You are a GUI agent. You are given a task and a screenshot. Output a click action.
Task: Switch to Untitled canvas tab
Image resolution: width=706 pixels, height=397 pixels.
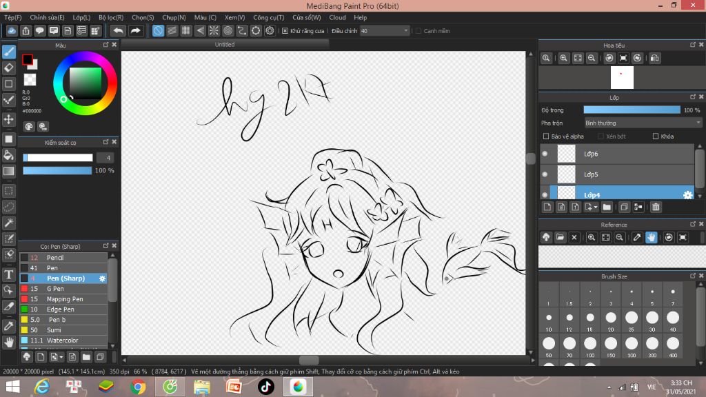(x=225, y=45)
